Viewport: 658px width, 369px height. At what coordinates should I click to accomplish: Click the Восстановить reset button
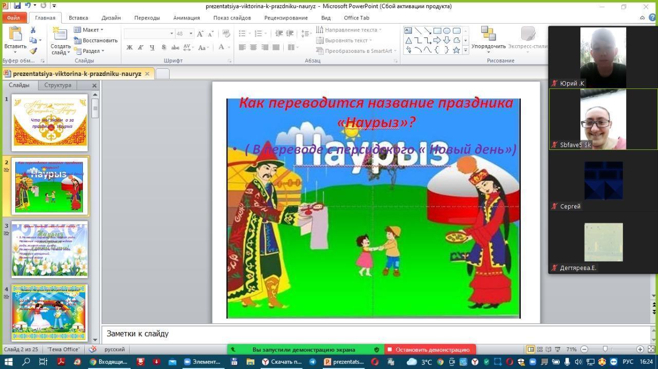[96, 40]
